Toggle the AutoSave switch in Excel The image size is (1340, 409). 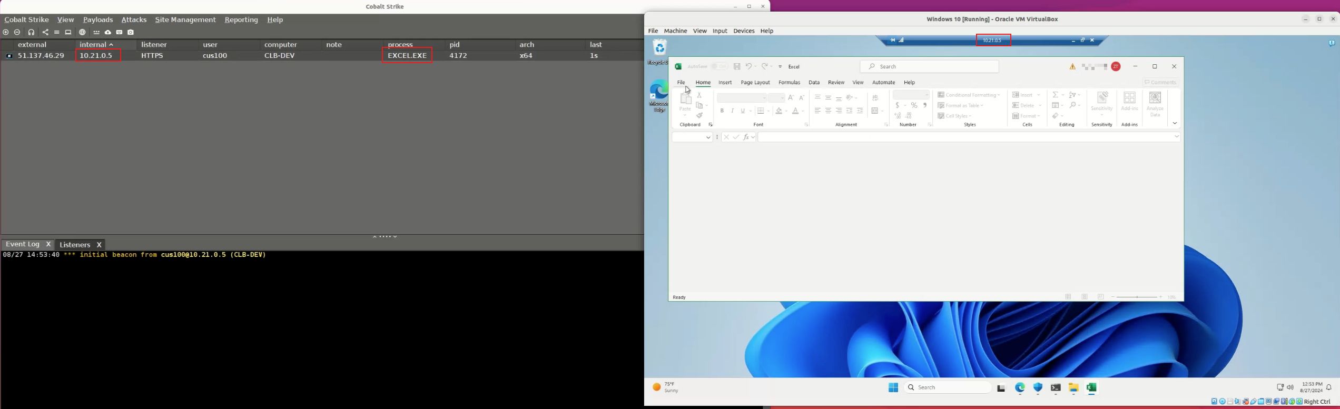719,67
